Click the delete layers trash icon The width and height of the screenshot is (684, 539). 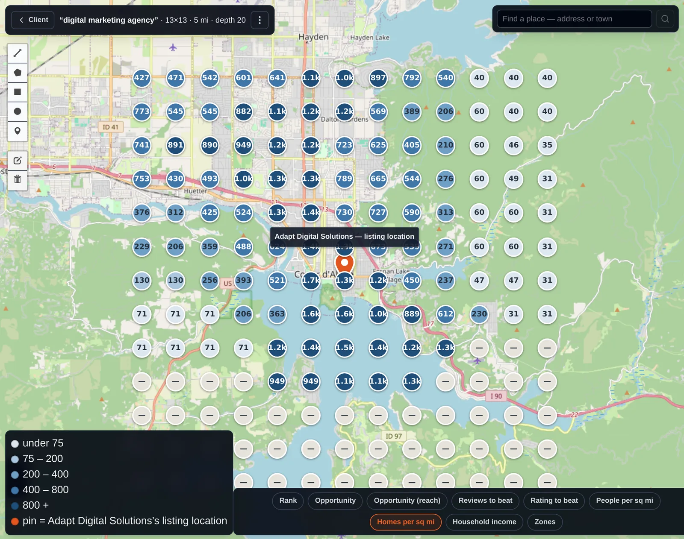(18, 179)
